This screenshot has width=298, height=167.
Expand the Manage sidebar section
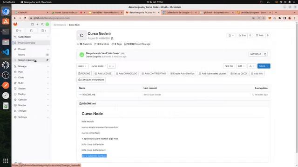31,66
